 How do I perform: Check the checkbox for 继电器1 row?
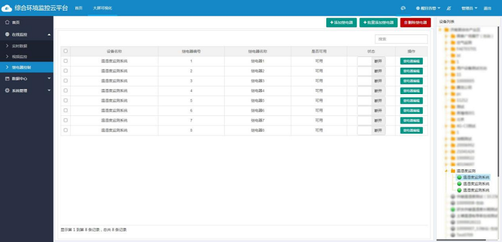coord(66,61)
